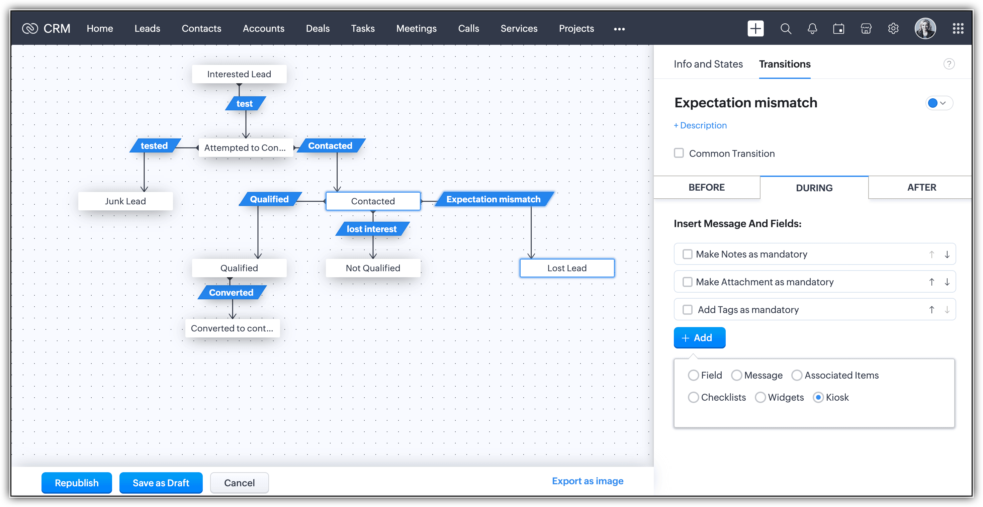The height and width of the screenshot is (507, 983).
Task: Click the help question mark icon
Action: pyautogui.click(x=949, y=64)
